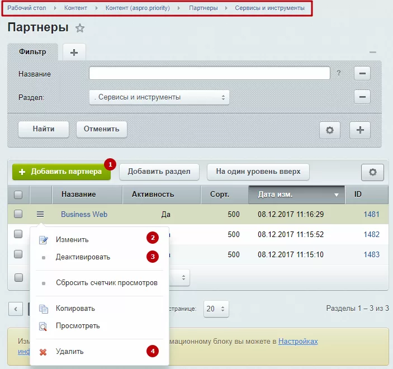Add new filter tab with plus
393x369 pixels.
point(74,52)
